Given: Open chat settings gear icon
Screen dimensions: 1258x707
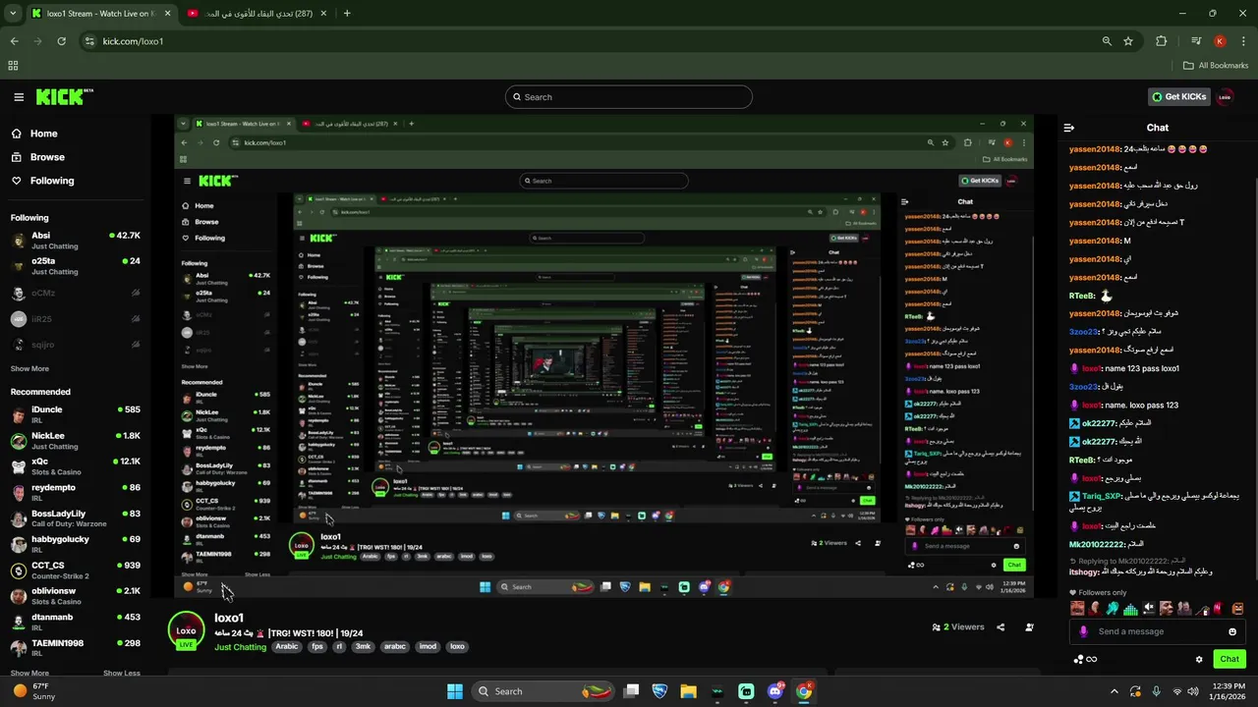Looking at the screenshot, I should pyautogui.click(x=1199, y=660).
